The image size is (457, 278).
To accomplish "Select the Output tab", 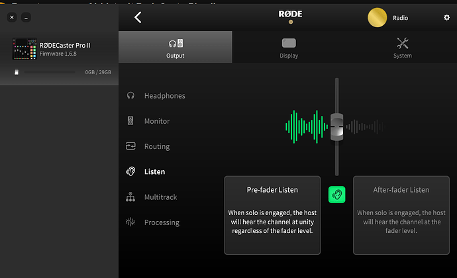I will (175, 47).
